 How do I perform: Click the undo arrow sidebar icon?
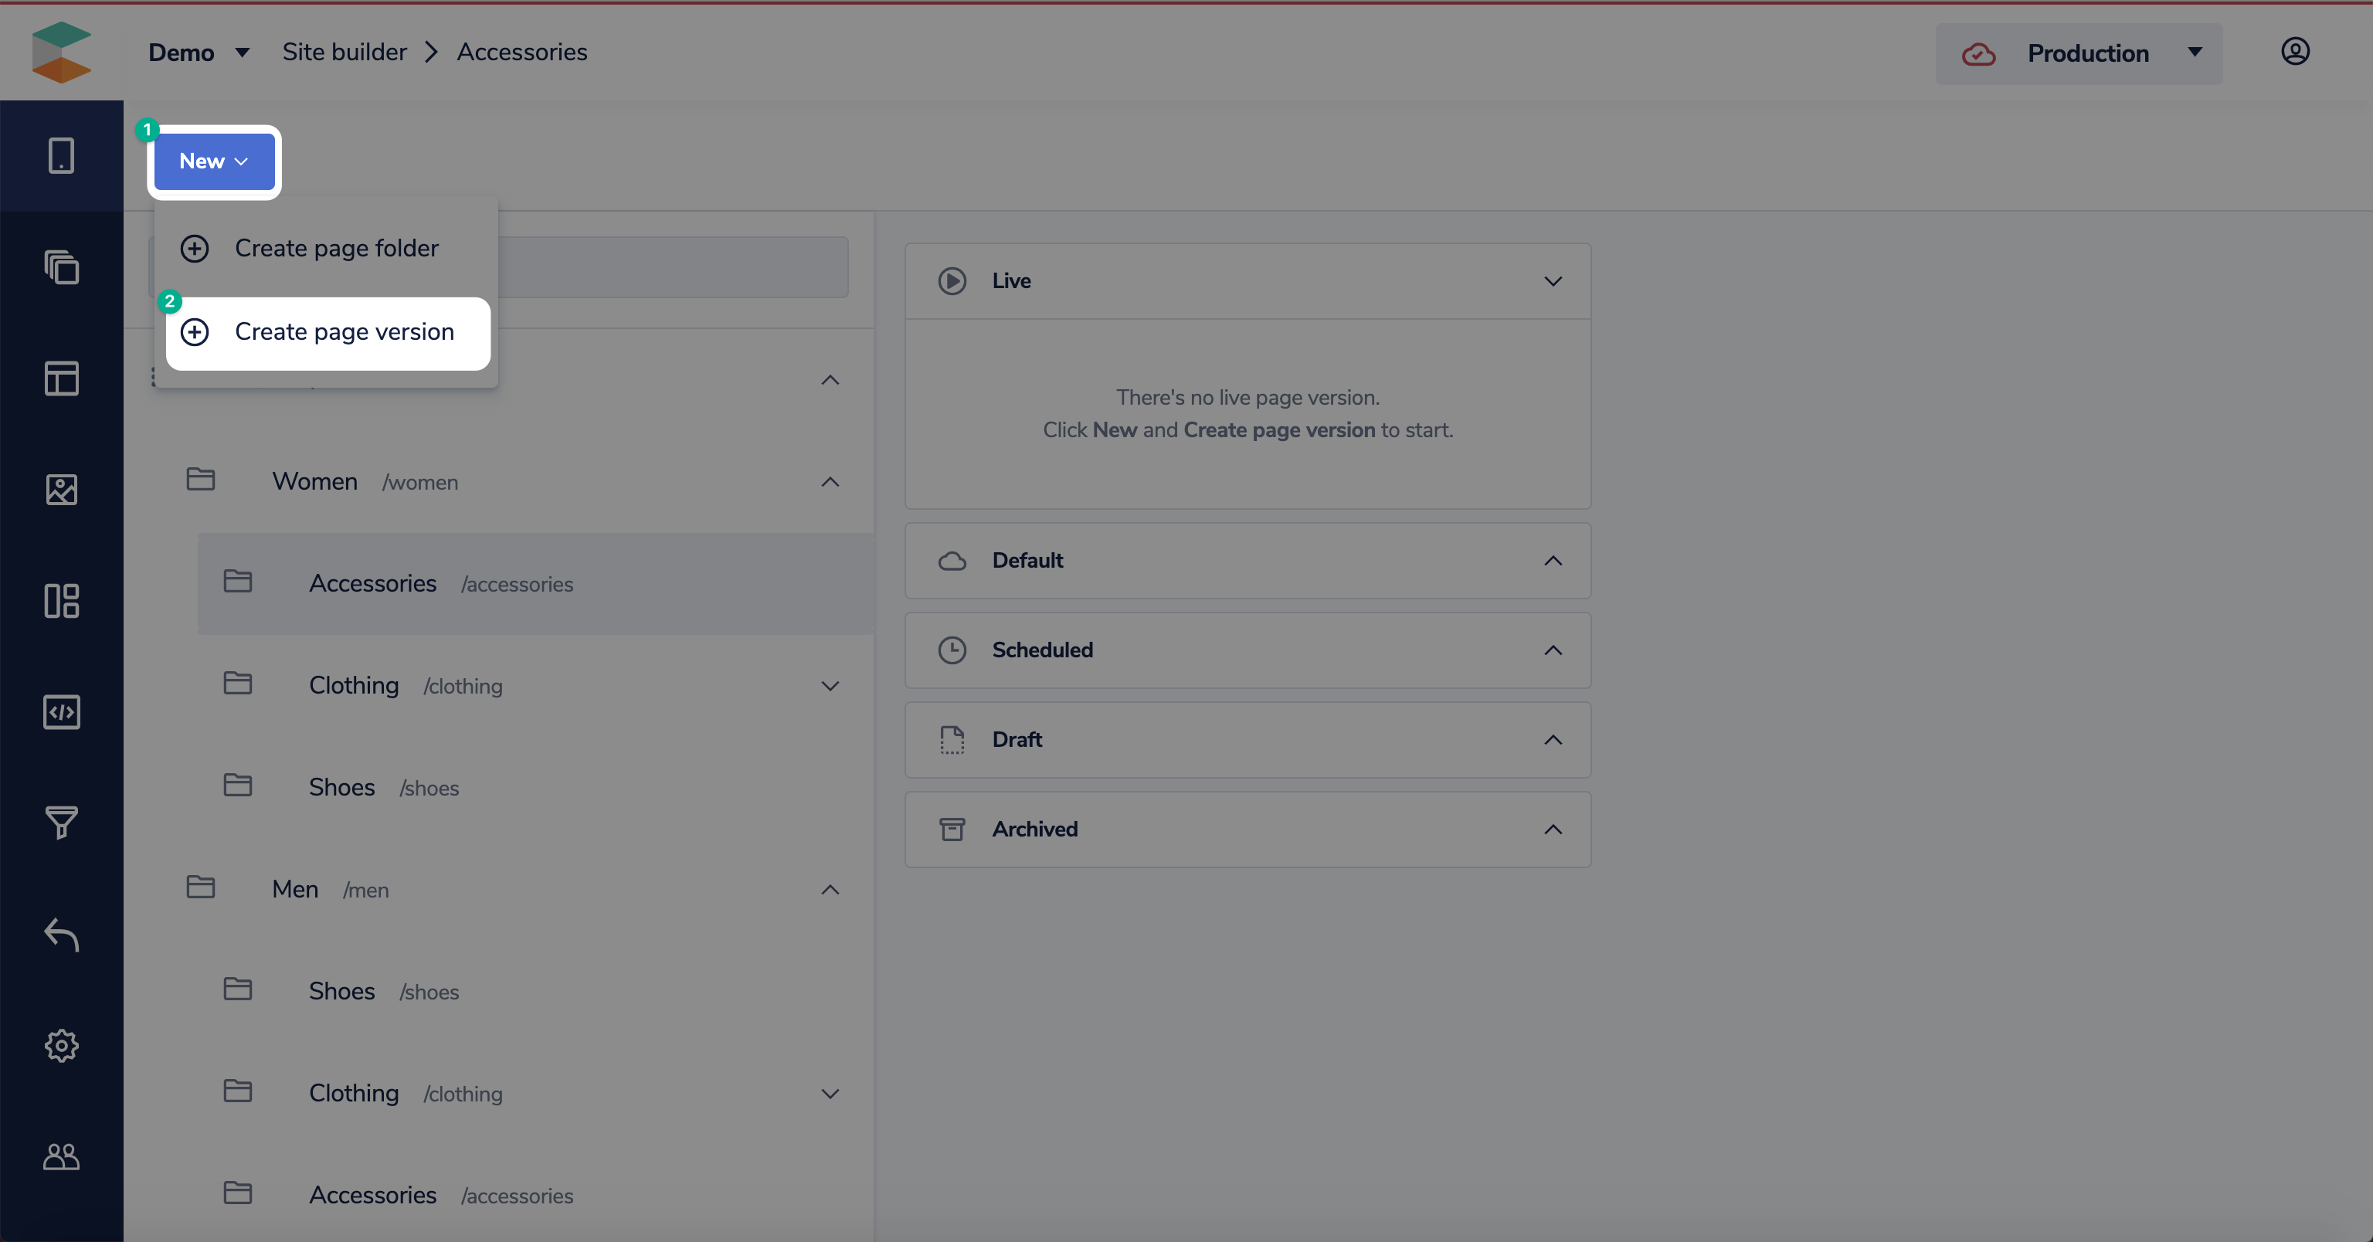pos(61,935)
